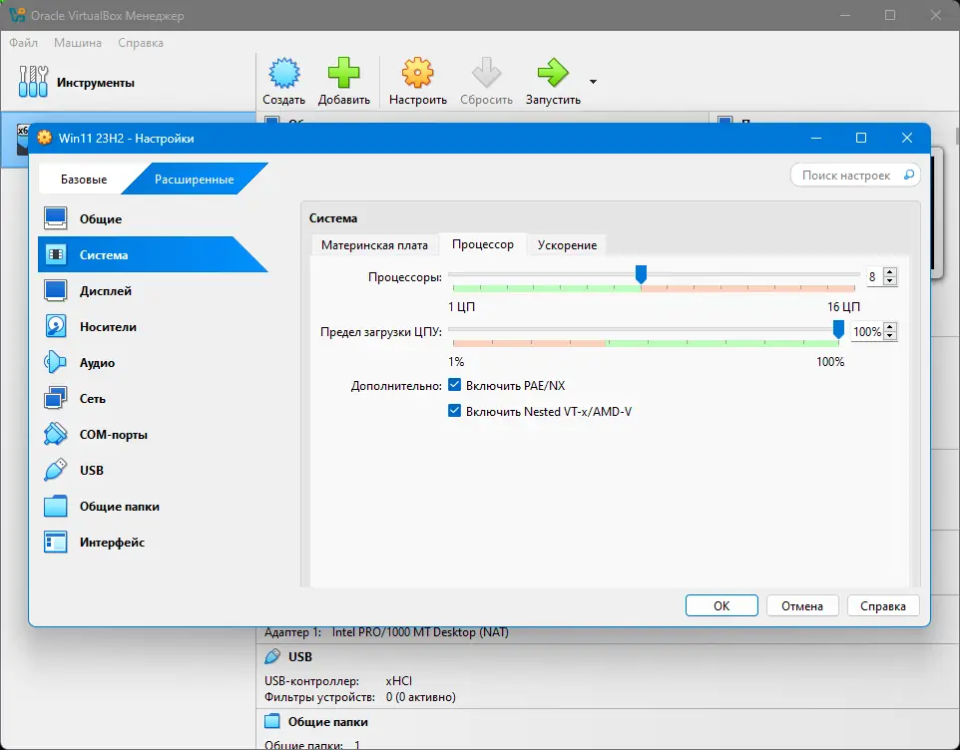
Task: Click the xHCI USB controller value
Action: (398, 681)
